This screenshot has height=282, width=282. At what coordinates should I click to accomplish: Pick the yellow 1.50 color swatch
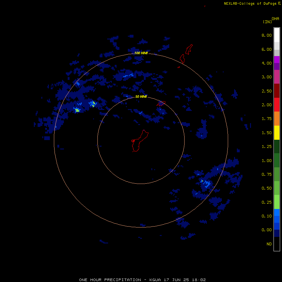[x=277, y=133]
